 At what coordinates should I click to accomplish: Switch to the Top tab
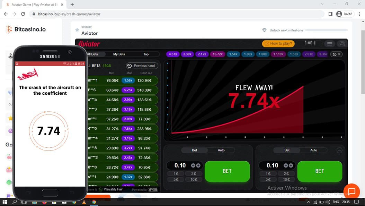tap(146, 54)
